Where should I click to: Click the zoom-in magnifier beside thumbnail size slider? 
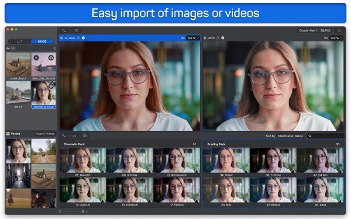[87, 211]
